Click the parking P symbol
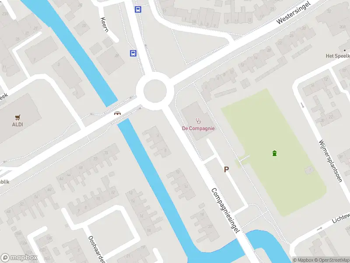The image size is (350, 263). (226, 170)
